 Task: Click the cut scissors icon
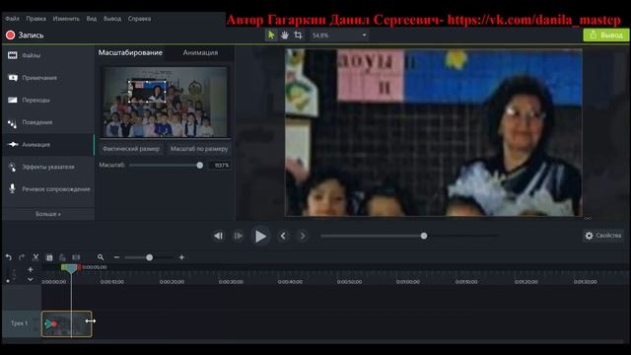pos(35,257)
